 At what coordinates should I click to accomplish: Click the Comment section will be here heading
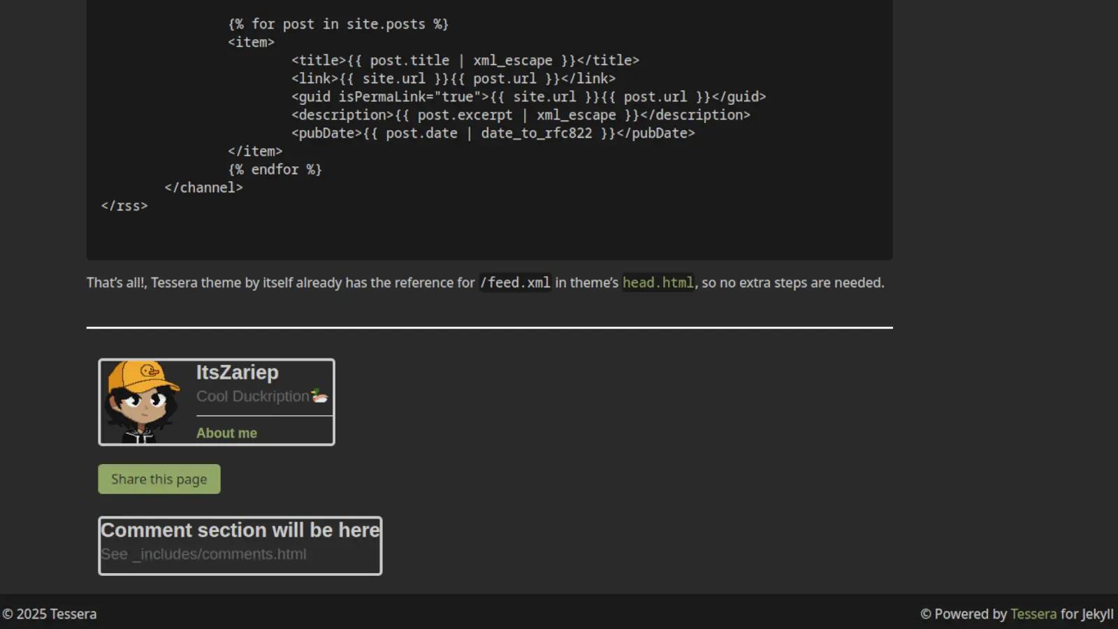pyautogui.click(x=240, y=530)
